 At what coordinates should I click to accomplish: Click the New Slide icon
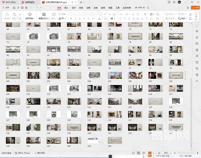pos(44,14)
